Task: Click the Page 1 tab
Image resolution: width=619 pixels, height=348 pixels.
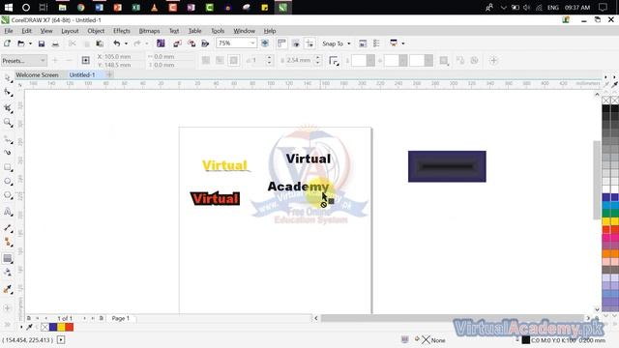Action: click(120, 318)
